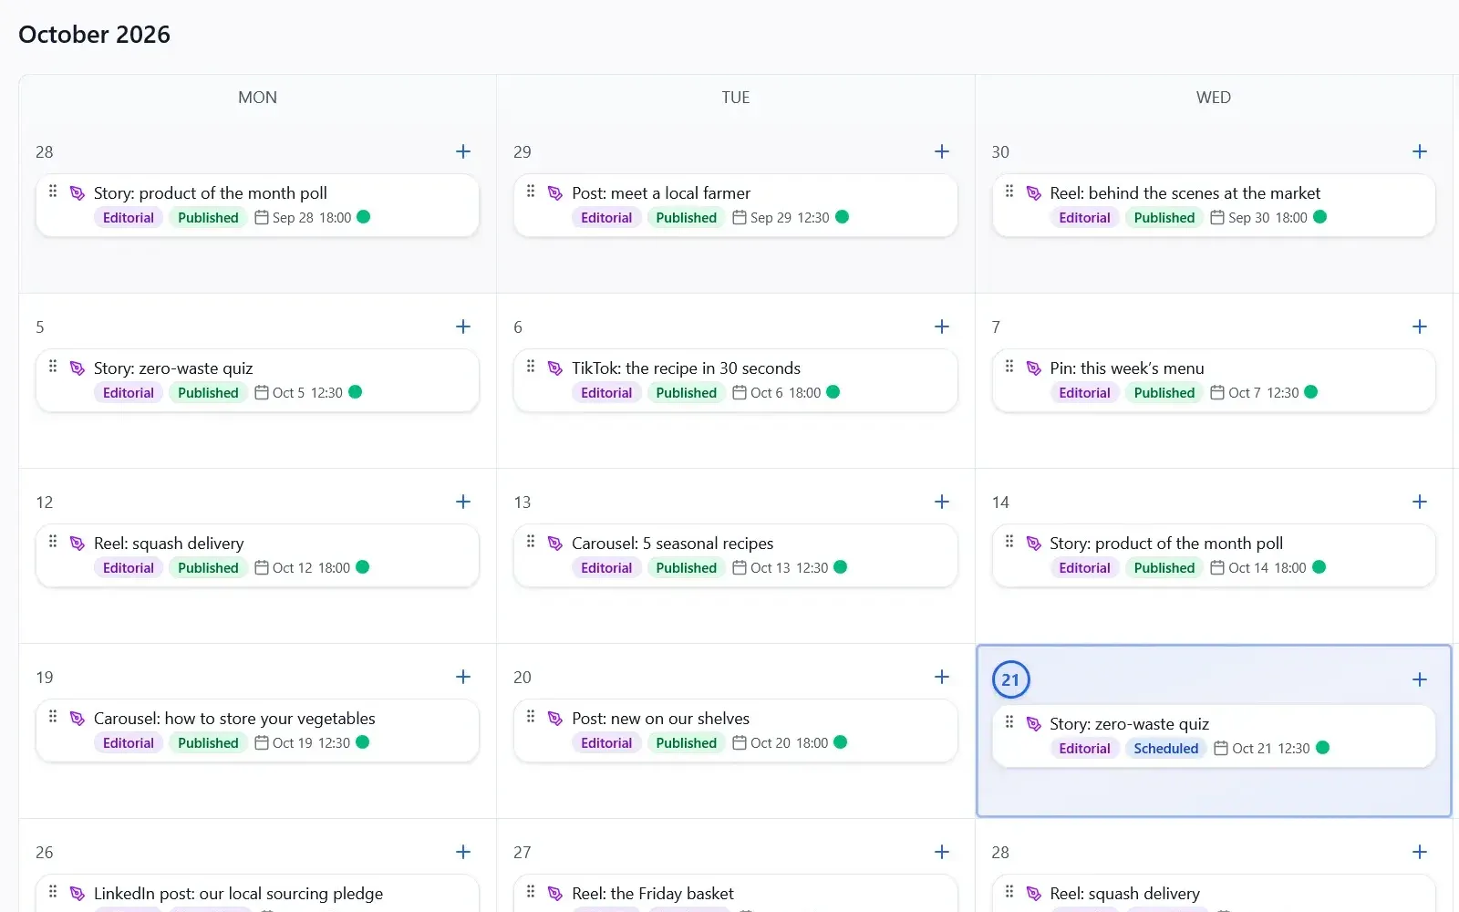Open 'Reel: squash delivery' card on the 28th row
This screenshot has height=912, width=1459.
coord(1124,894)
